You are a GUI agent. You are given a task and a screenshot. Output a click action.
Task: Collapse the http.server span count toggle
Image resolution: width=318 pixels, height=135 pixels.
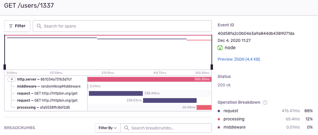click(11, 79)
